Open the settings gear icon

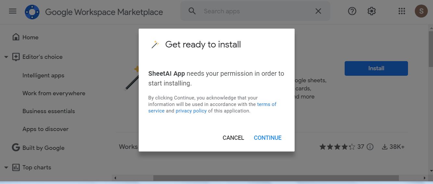(372, 11)
